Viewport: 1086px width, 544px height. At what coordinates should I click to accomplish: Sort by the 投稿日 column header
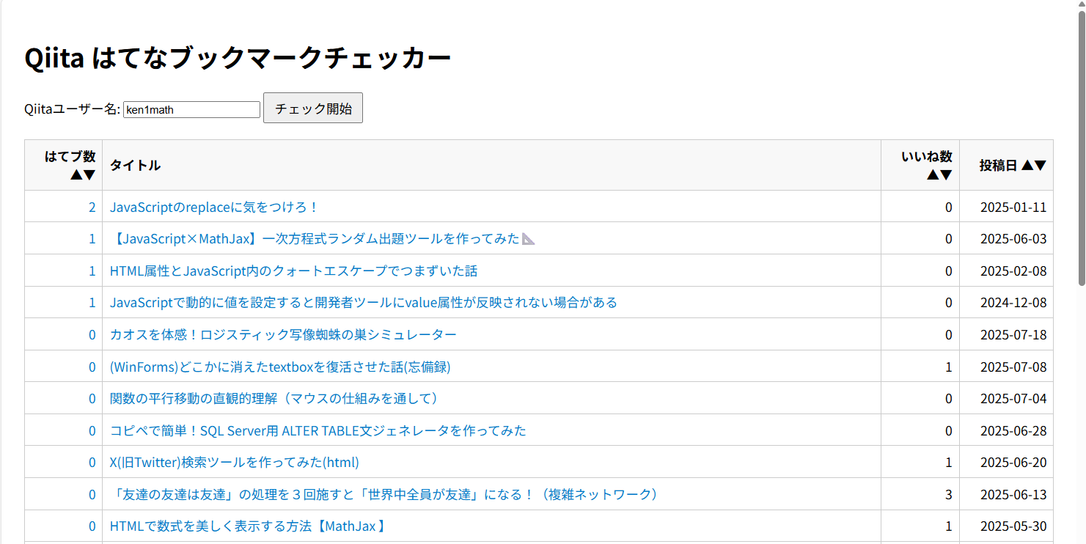(x=1006, y=165)
